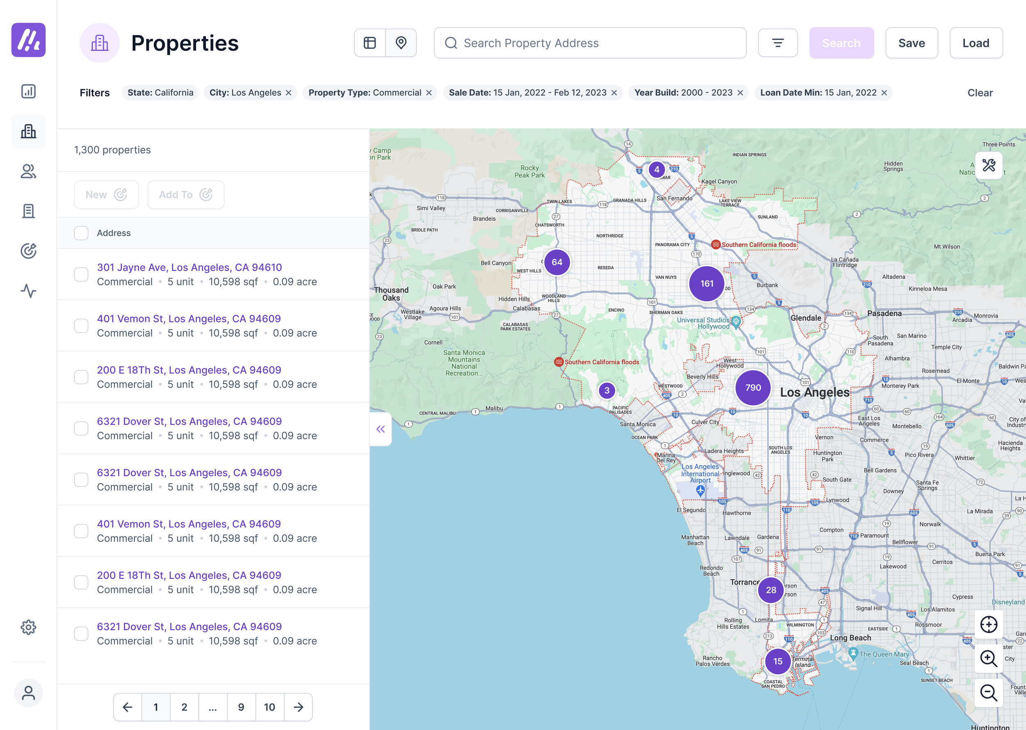Remove Property Type: Commercial filter

[429, 93]
